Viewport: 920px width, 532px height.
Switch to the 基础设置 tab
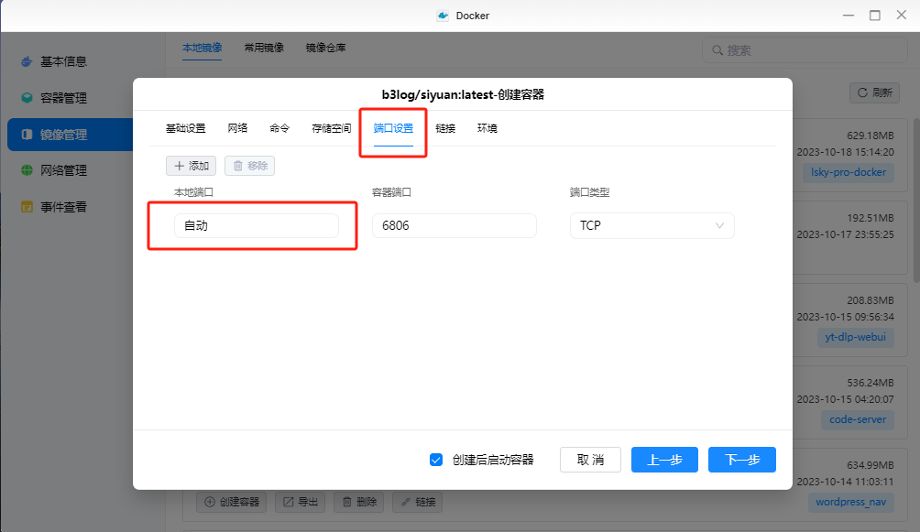(x=185, y=129)
